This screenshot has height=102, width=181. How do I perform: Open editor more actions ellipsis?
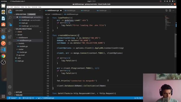coord(173,10)
